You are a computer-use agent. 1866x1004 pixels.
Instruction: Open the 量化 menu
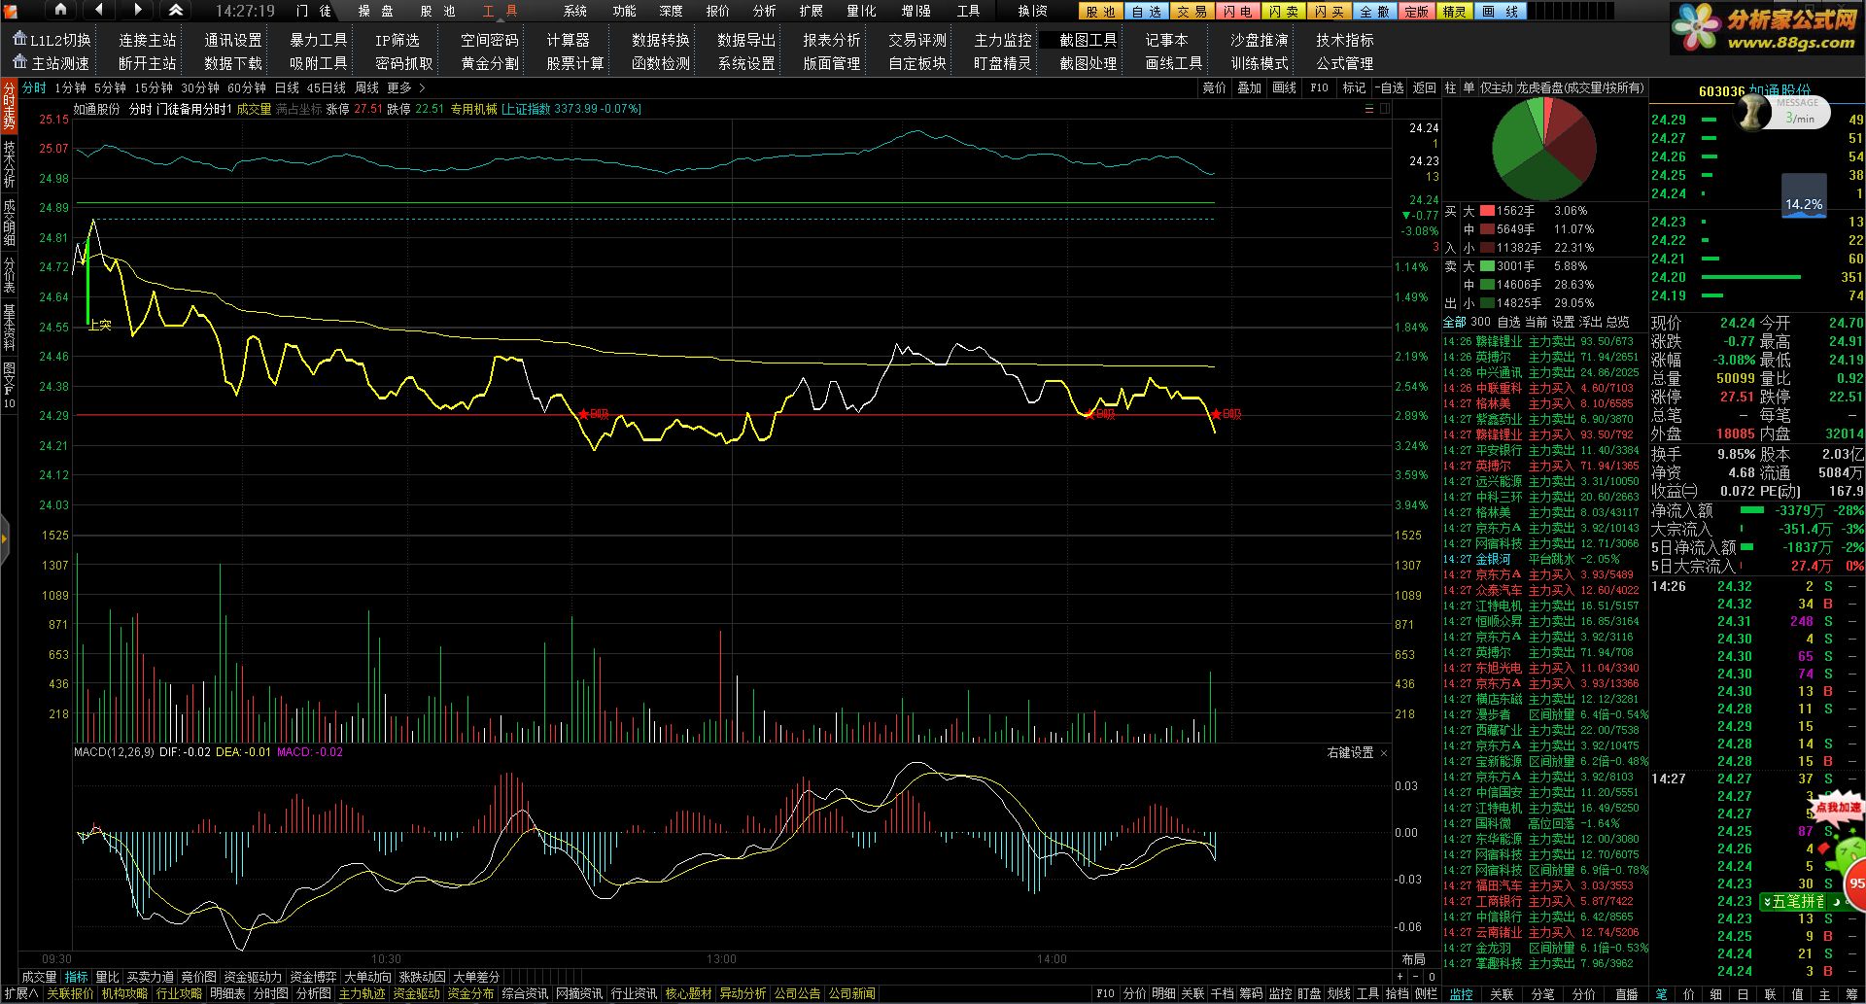[x=860, y=11]
